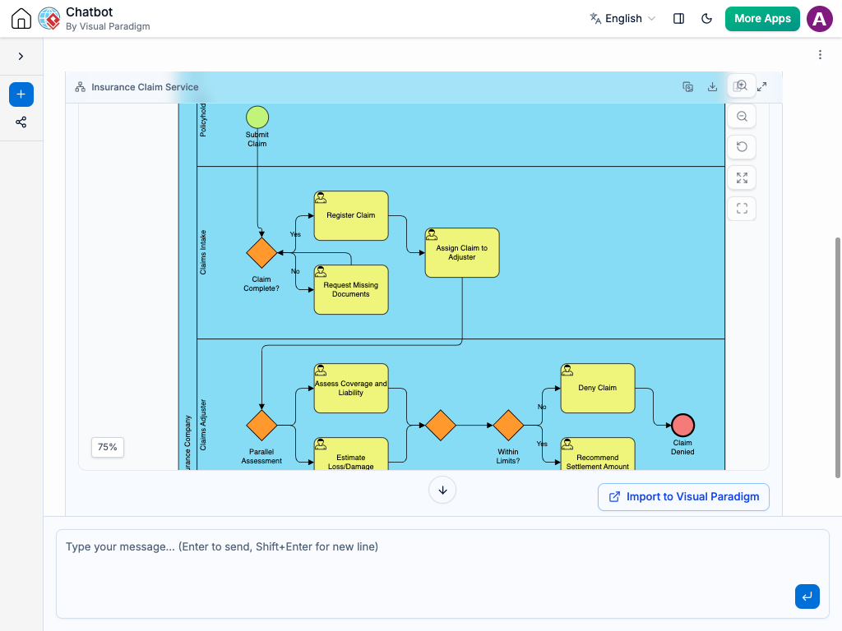Click the Visual Paradigm Chatbot logo
The image size is (842, 631).
pos(49,18)
